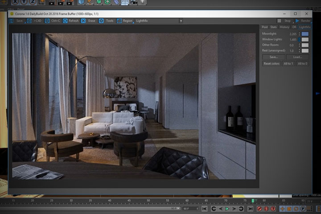321x214 pixels.
Task: Click the Reset colors button
Action: pyautogui.click(x=272, y=63)
